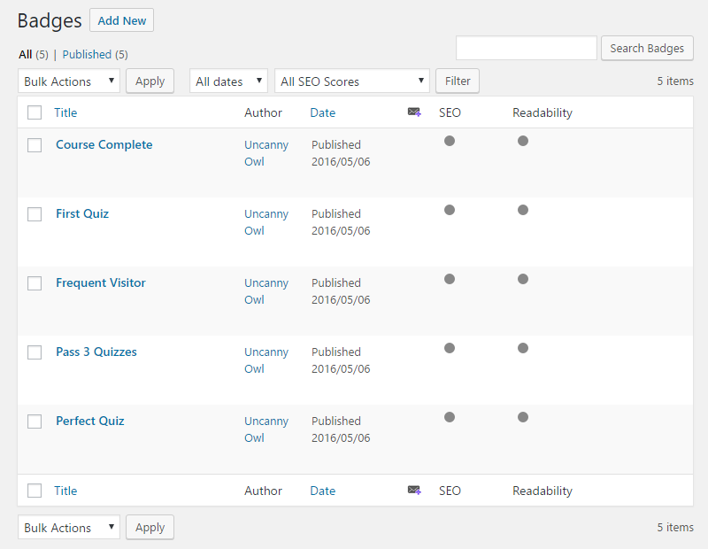Screen dimensions: 708x549
Task: Click the links column icon in table header
Action: [x=414, y=112]
